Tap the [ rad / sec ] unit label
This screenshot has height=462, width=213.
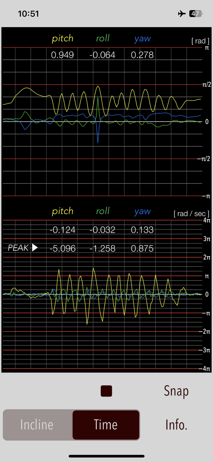point(191,213)
